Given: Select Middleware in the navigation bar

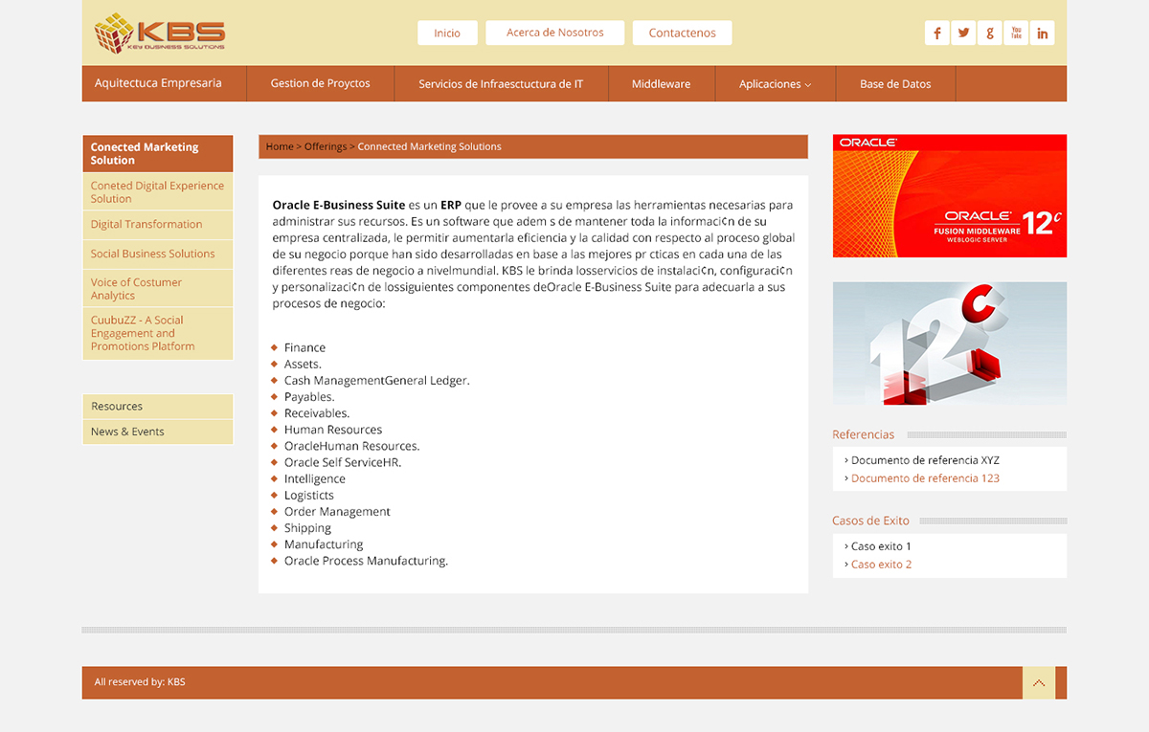Looking at the screenshot, I should coord(662,83).
